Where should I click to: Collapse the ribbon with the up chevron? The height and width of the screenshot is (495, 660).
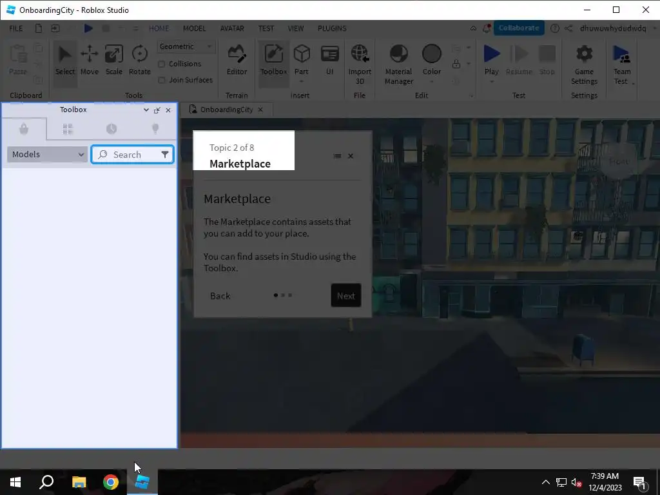[474, 28]
